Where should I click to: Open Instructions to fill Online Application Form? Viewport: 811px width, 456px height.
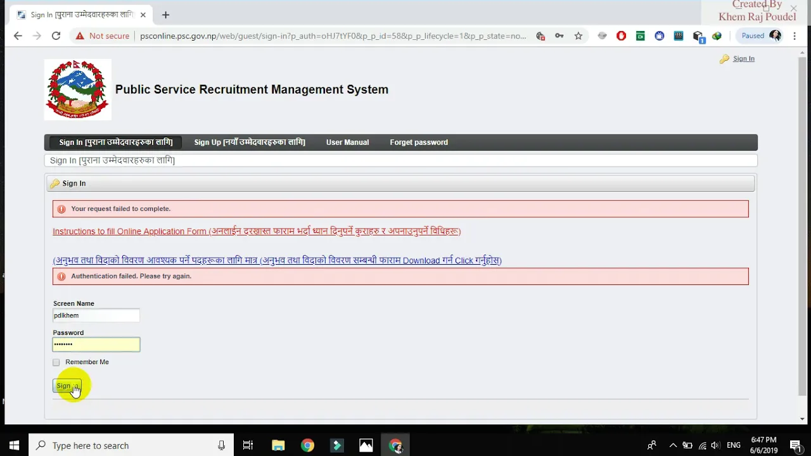tap(257, 231)
